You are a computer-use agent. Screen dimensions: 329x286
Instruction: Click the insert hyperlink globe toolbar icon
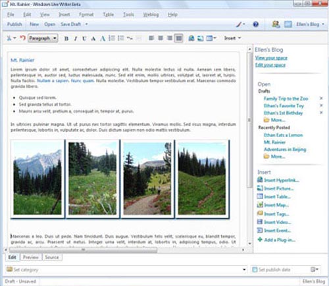(191, 38)
